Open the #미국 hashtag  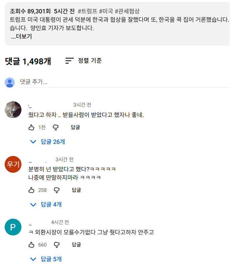pos(106,11)
